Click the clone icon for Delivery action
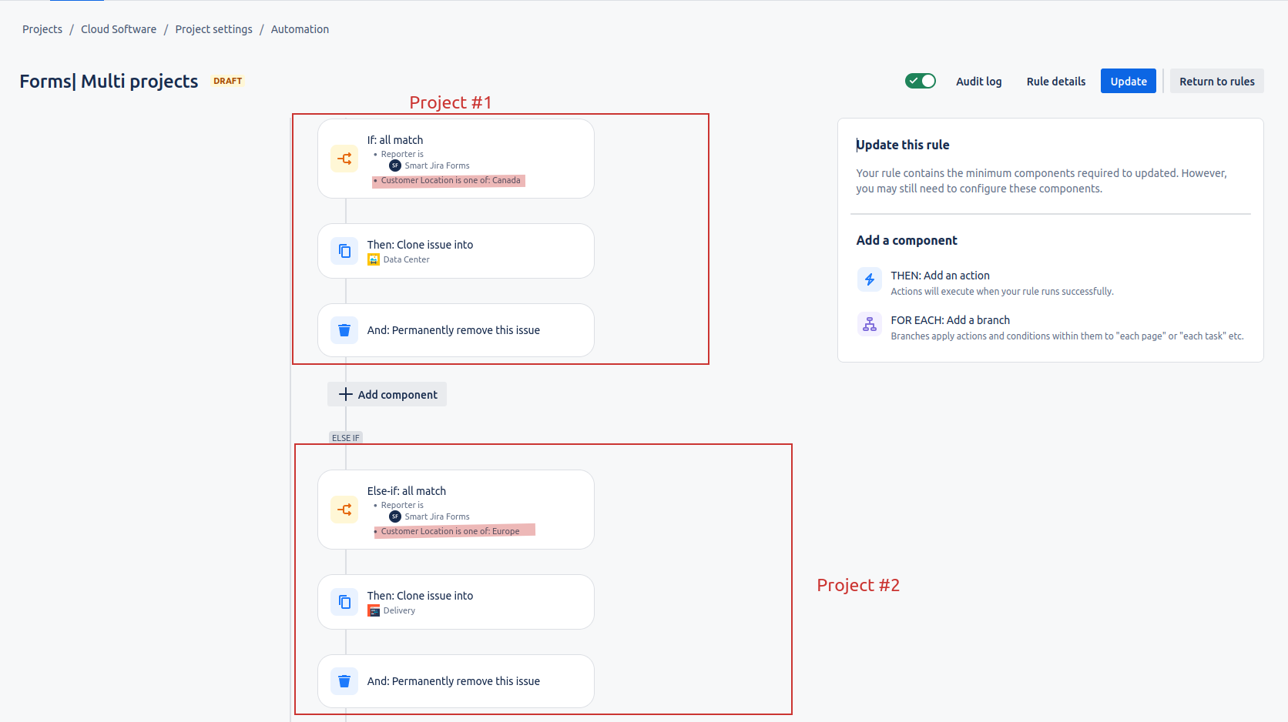Screen dimensions: 1288x722 coord(344,602)
